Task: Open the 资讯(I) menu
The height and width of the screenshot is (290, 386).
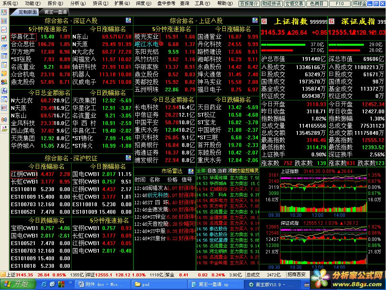Action: coord(100,3)
